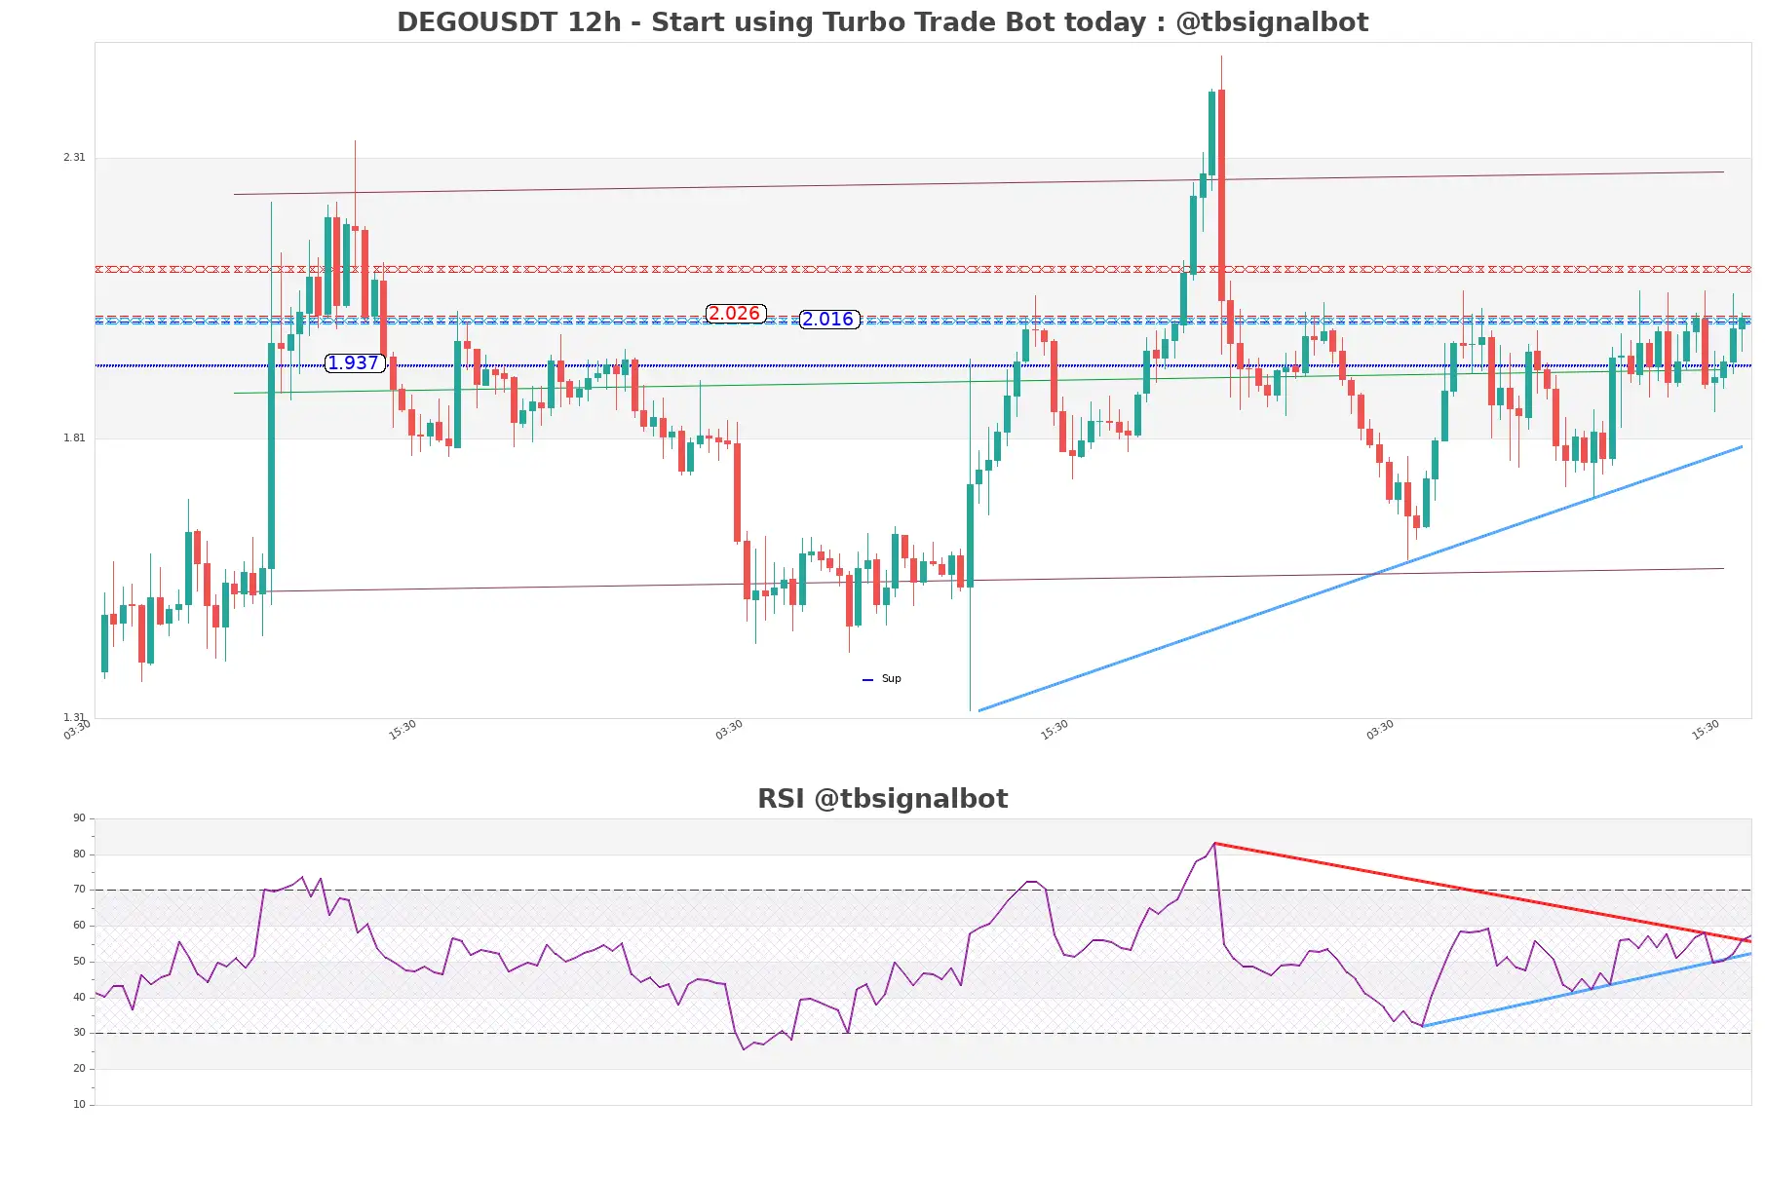
Task: Click the 80 RSI axis label
Action: click(79, 854)
